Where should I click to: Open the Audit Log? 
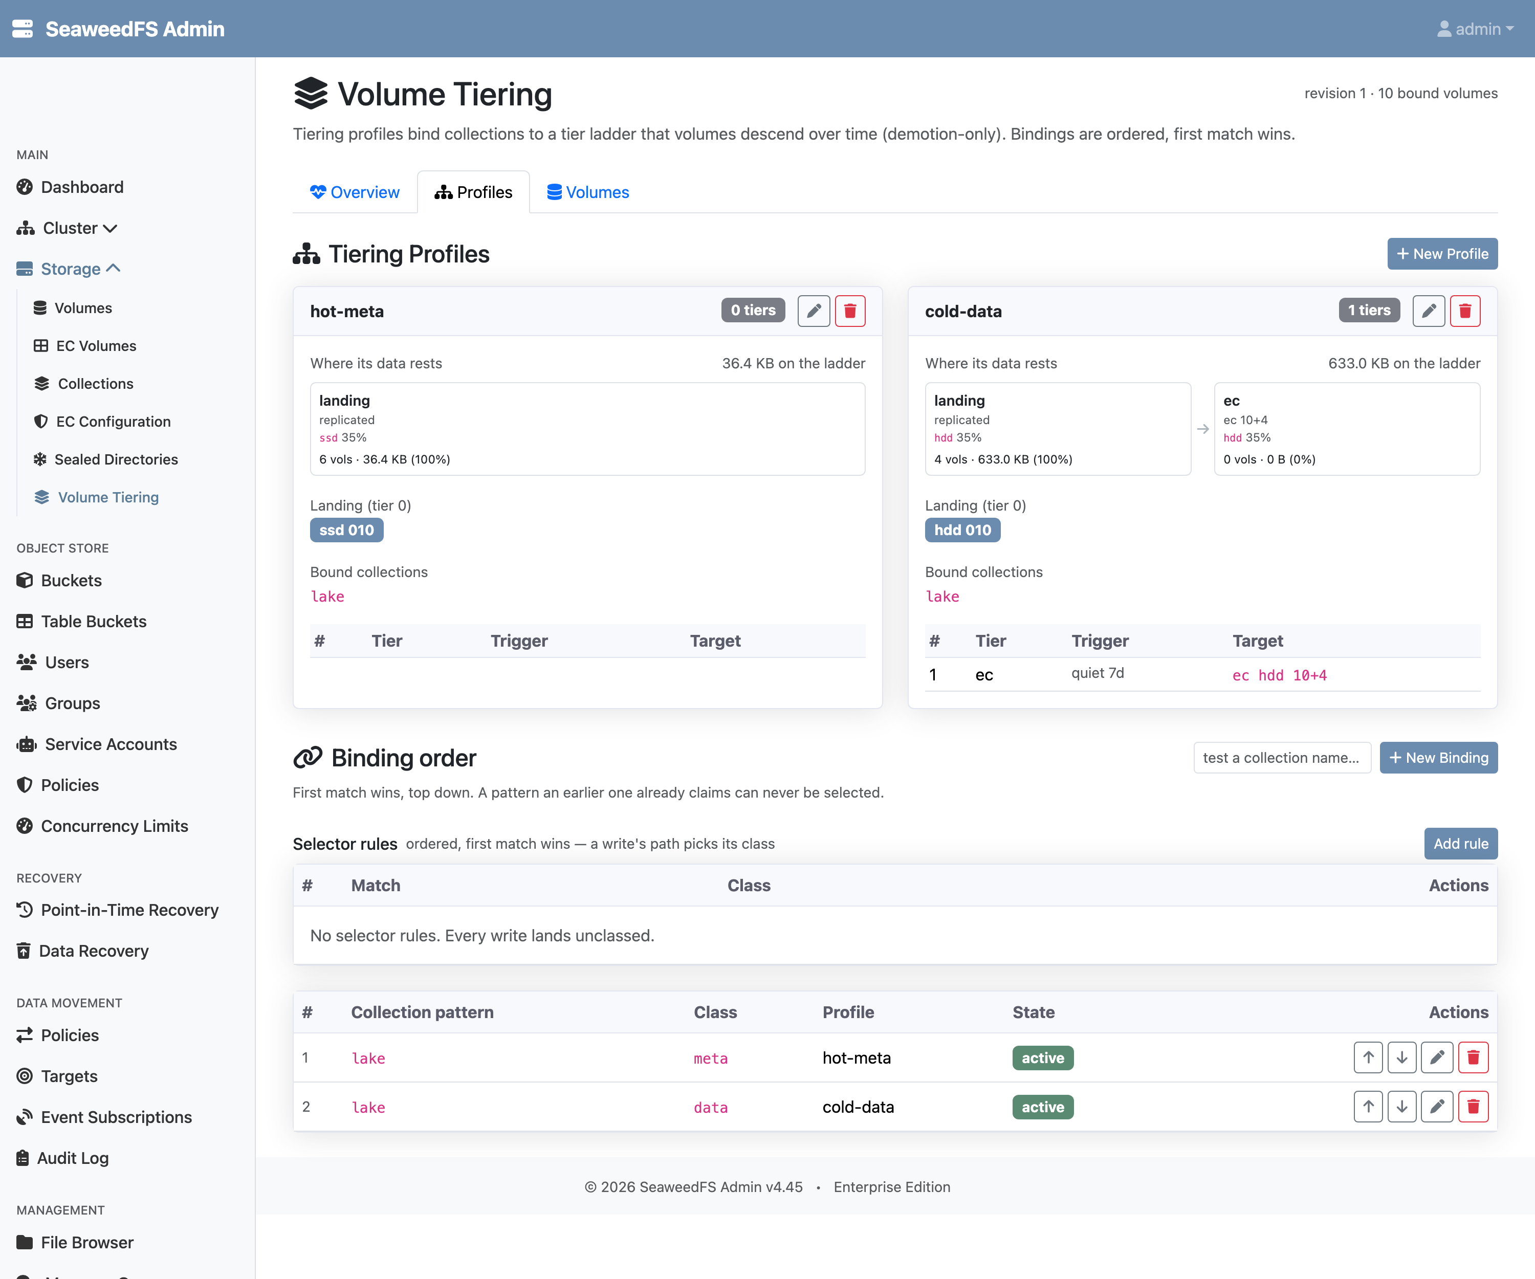point(63,1158)
